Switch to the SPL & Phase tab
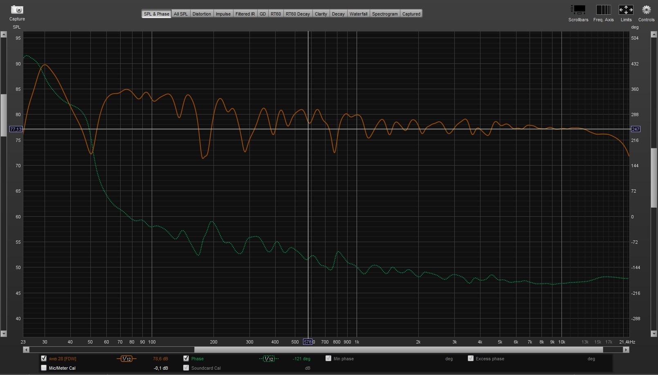Image resolution: width=658 pixels, height=375 pixels. pos(157,14)
